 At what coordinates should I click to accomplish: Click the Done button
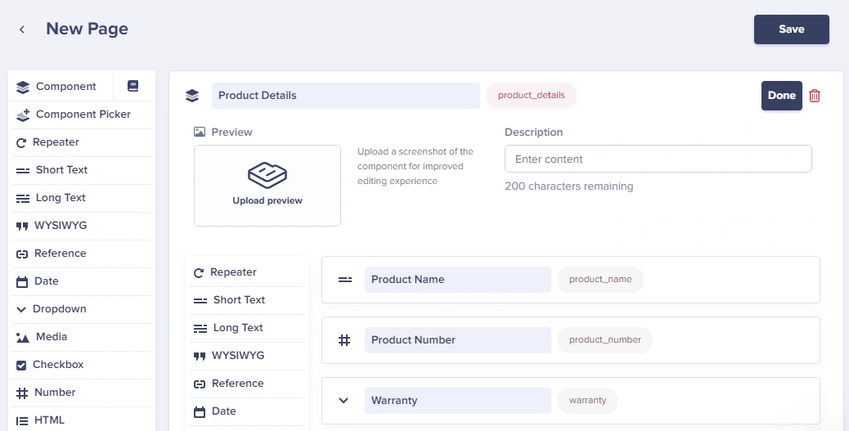[x=782, y=96]
